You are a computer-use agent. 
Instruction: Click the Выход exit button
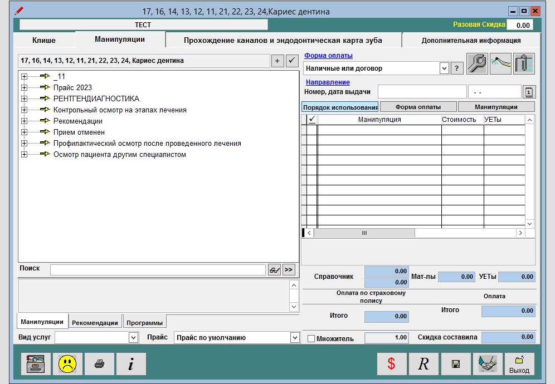tap(519, 365)
